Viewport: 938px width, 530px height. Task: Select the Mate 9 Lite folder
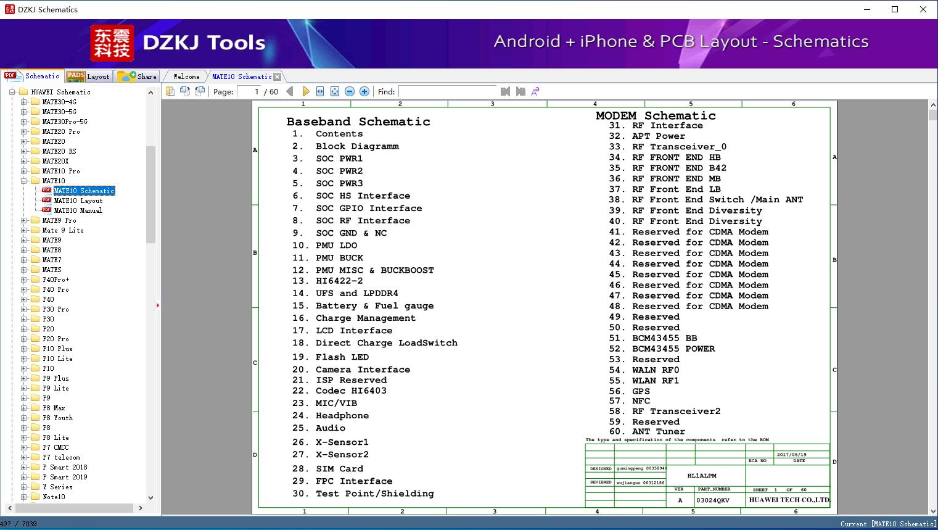pyautogui.click(x=63, y=230)
